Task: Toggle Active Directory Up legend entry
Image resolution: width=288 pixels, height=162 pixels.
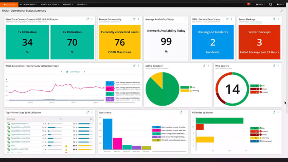Action: point(188,87)
